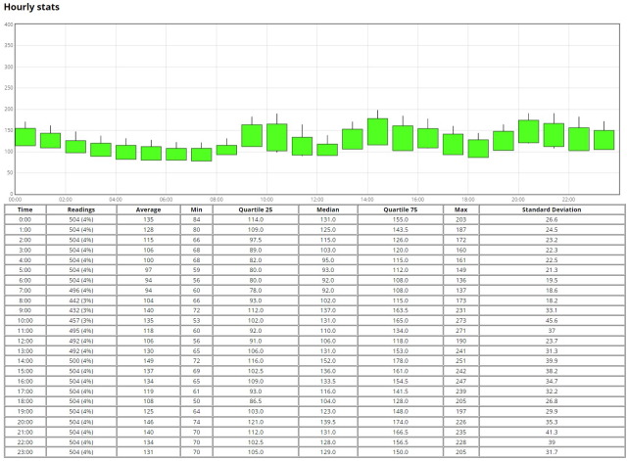Click standard deviation 41.3 in 21:00 row
The height and width of the screenshot is (461, 627).
[552, 432]
